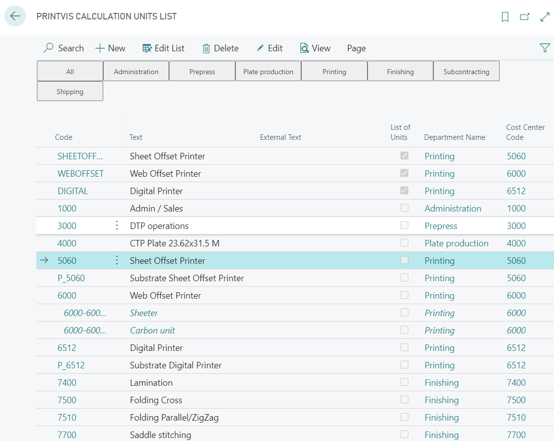Open code P_6512 record
Image resolution: width=554 pixels, height=441 pixels.
click(x=71, y=365)
